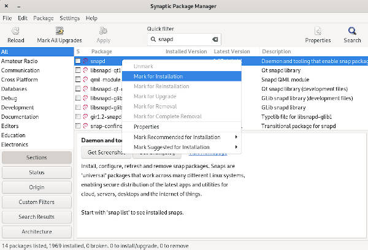Screen dimensions: 368x250
Task: Select the Documentation section
Action: 37,117
